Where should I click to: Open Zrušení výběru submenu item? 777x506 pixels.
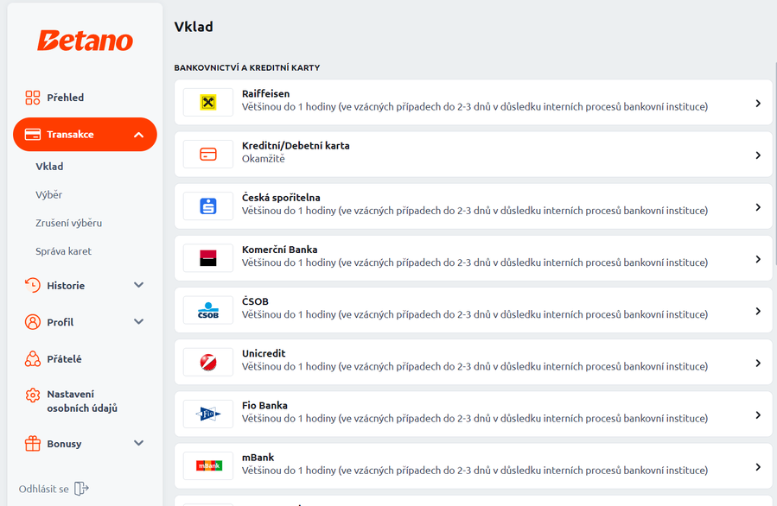click(x=68, y=223)
